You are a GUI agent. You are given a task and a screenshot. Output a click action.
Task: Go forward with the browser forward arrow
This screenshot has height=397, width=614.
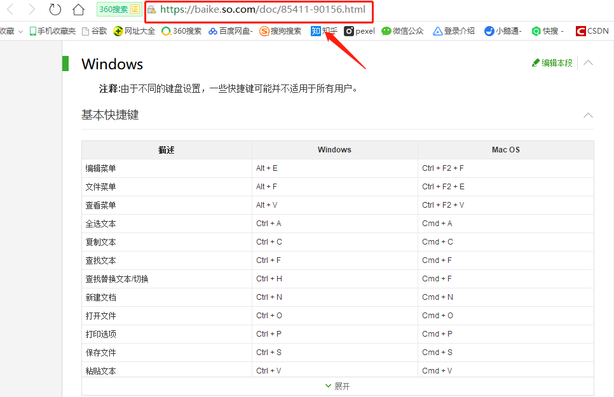(x=32, y=10)
